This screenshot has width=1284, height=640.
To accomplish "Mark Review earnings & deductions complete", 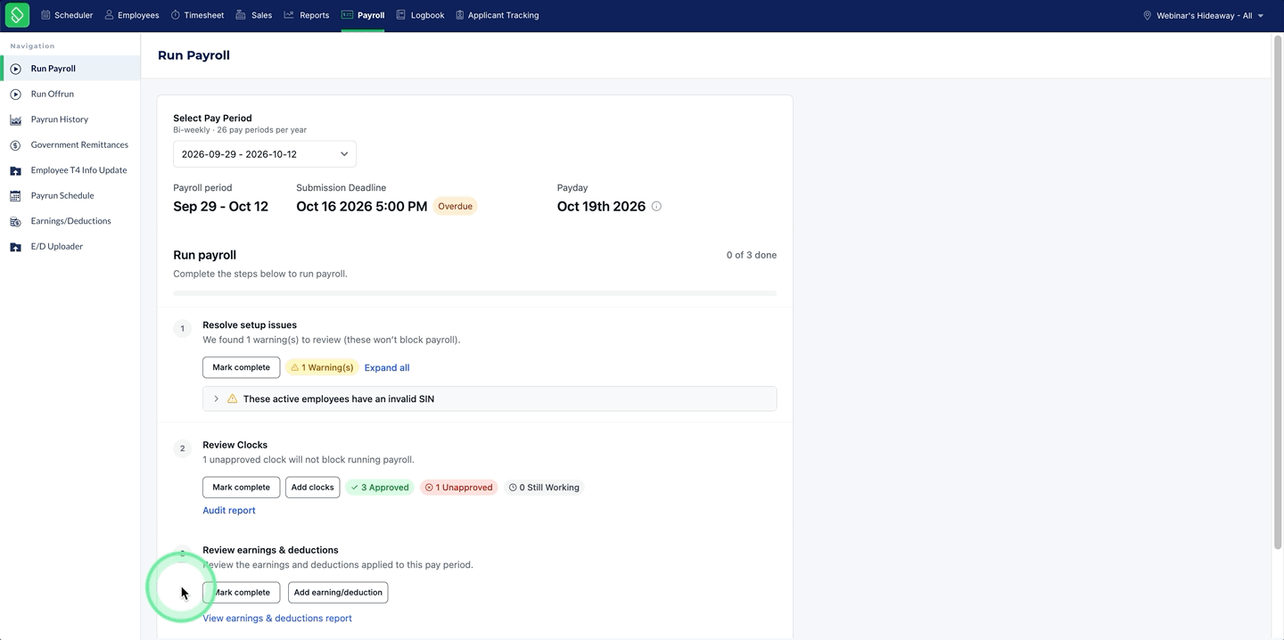I will 241,592.
